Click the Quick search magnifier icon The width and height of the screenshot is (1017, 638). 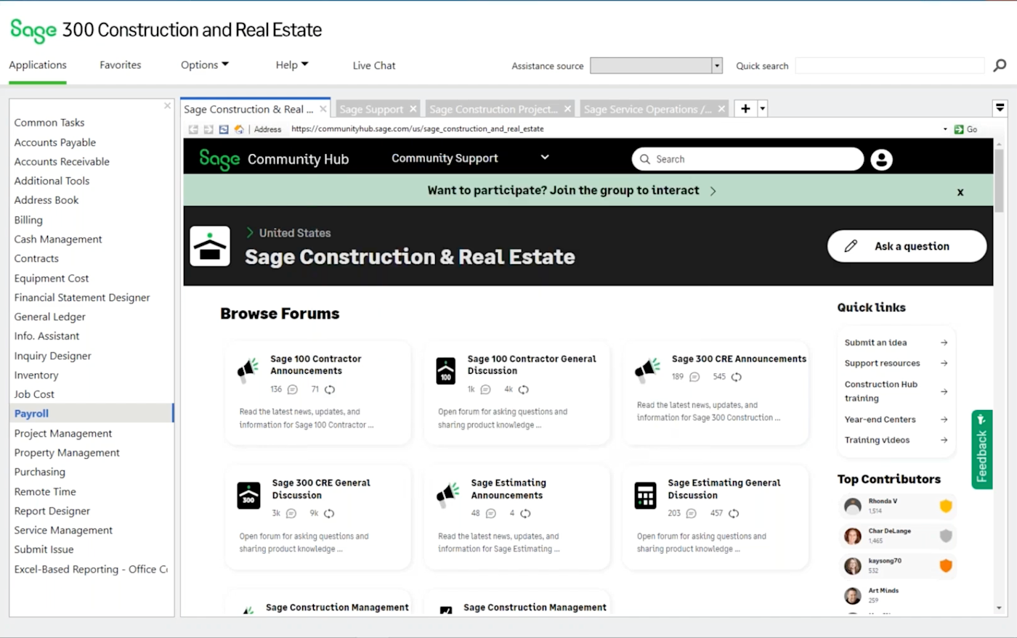[x=1000, y=65]
